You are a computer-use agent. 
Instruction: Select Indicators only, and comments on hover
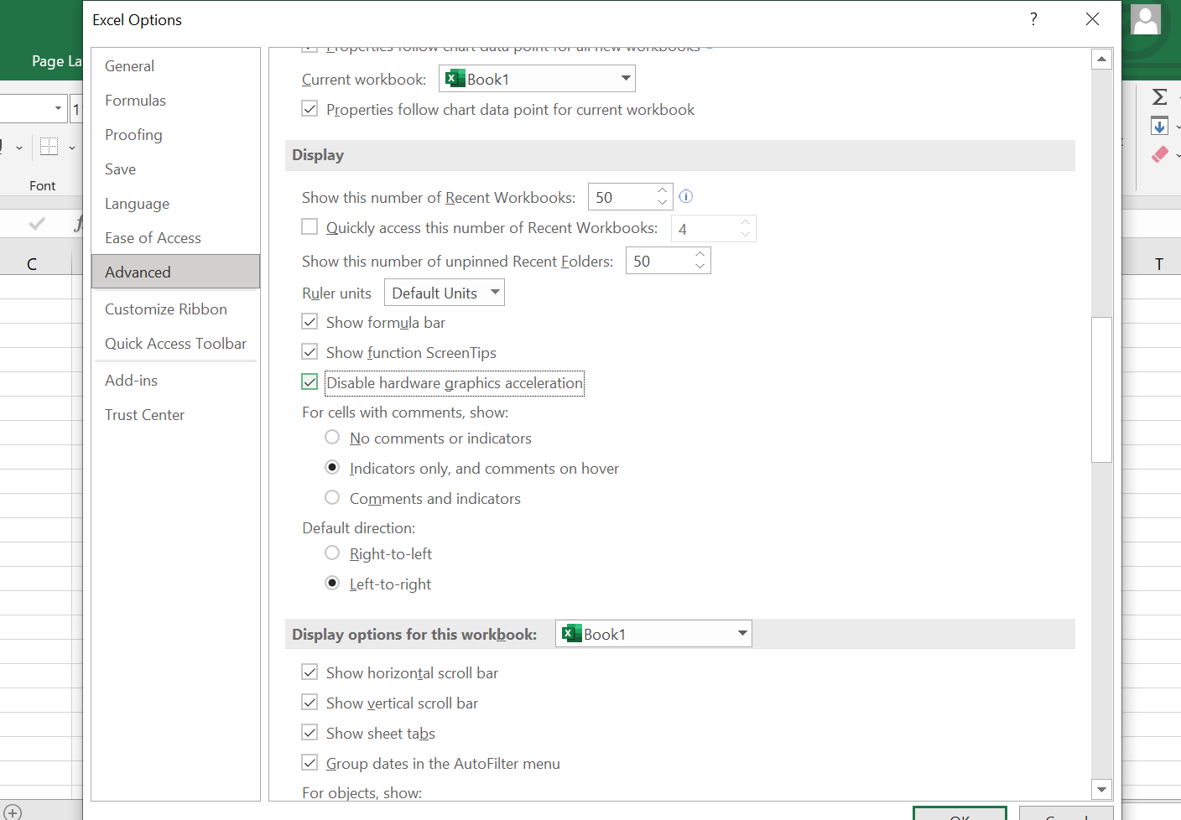point(332,468)
